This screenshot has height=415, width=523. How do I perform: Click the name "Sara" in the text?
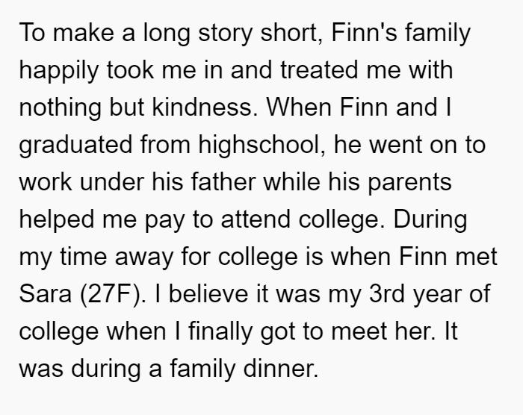tap(46, 294)
